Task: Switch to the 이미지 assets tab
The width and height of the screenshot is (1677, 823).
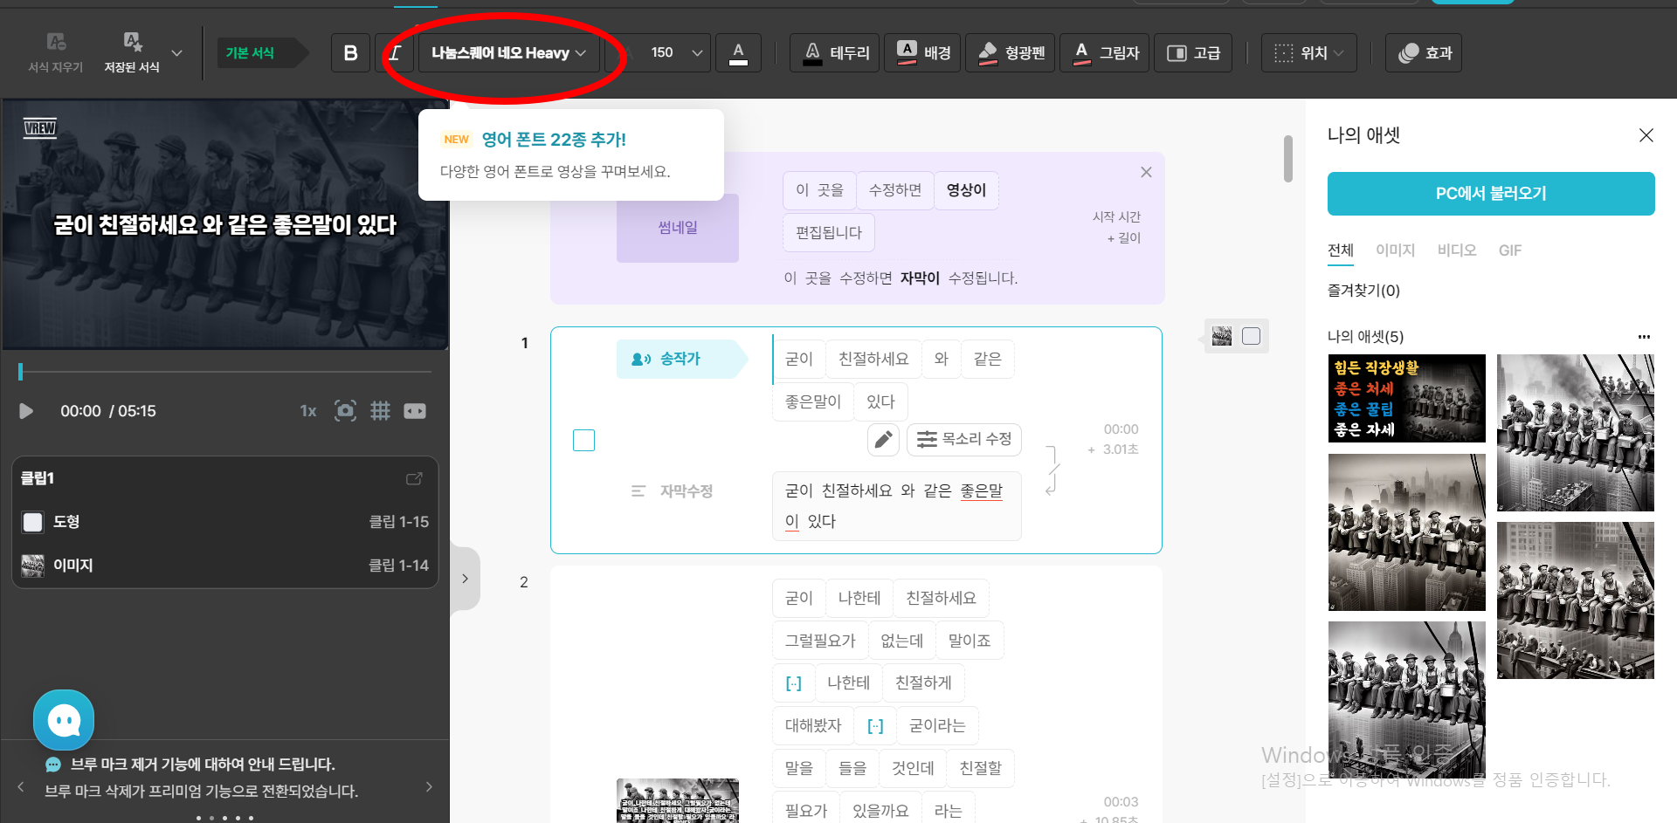Action: click(1395, 250)
